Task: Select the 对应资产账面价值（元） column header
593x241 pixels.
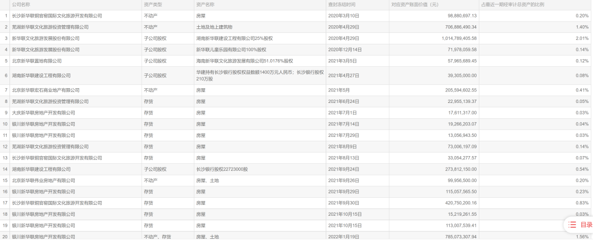Action: click(415, 5)
